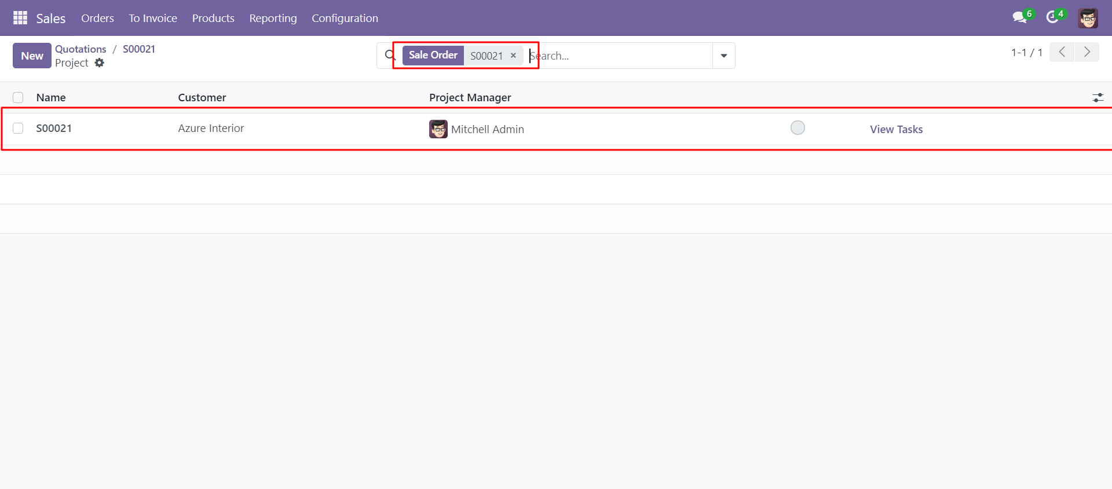Image resolution: width=1112 pixels, height=489 pixels.
Task: Click the Sale Order filter tag
Action: point(433,55)
